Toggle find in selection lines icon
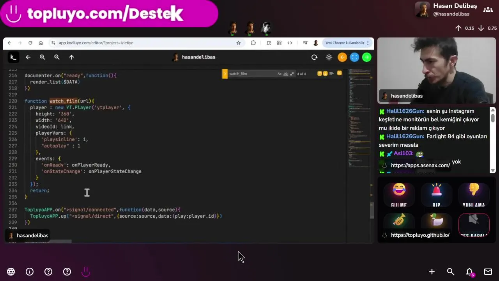This screenshot has height=281, width=499. [x=331, y=73]
